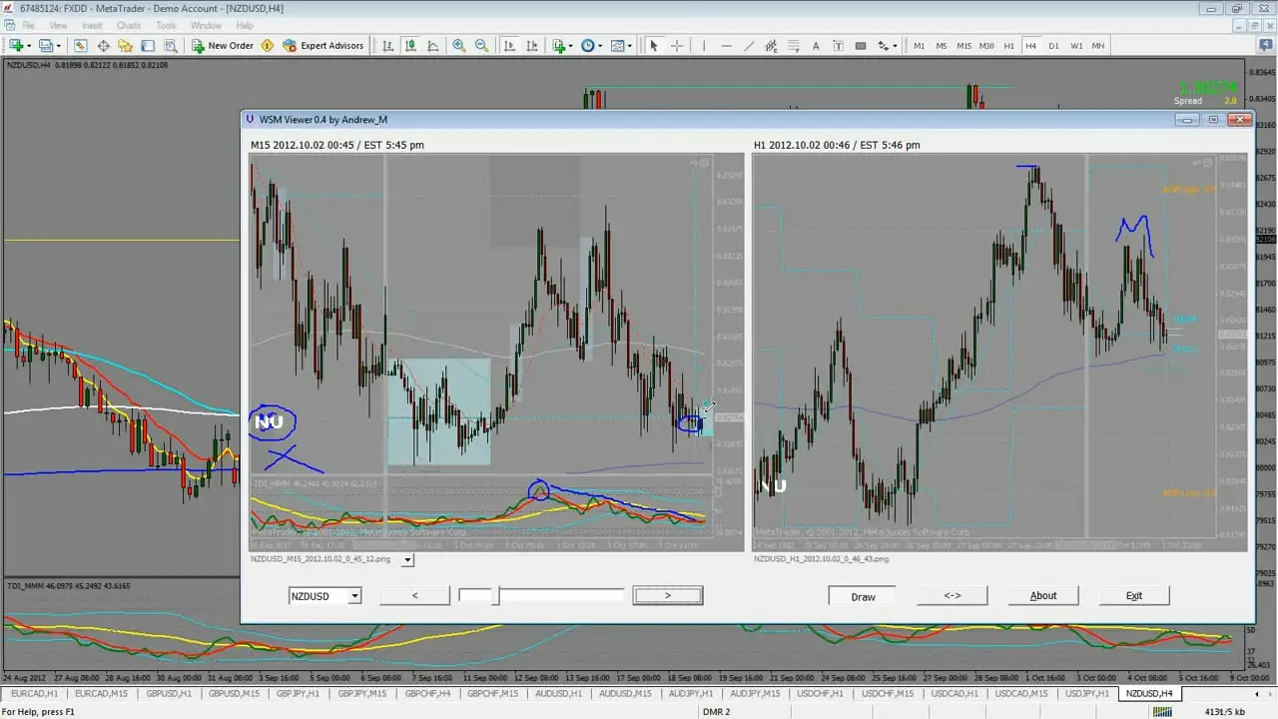Screen dimensions: 1278x719
Task: Select the trendline tool
Action: pos(749,46)
